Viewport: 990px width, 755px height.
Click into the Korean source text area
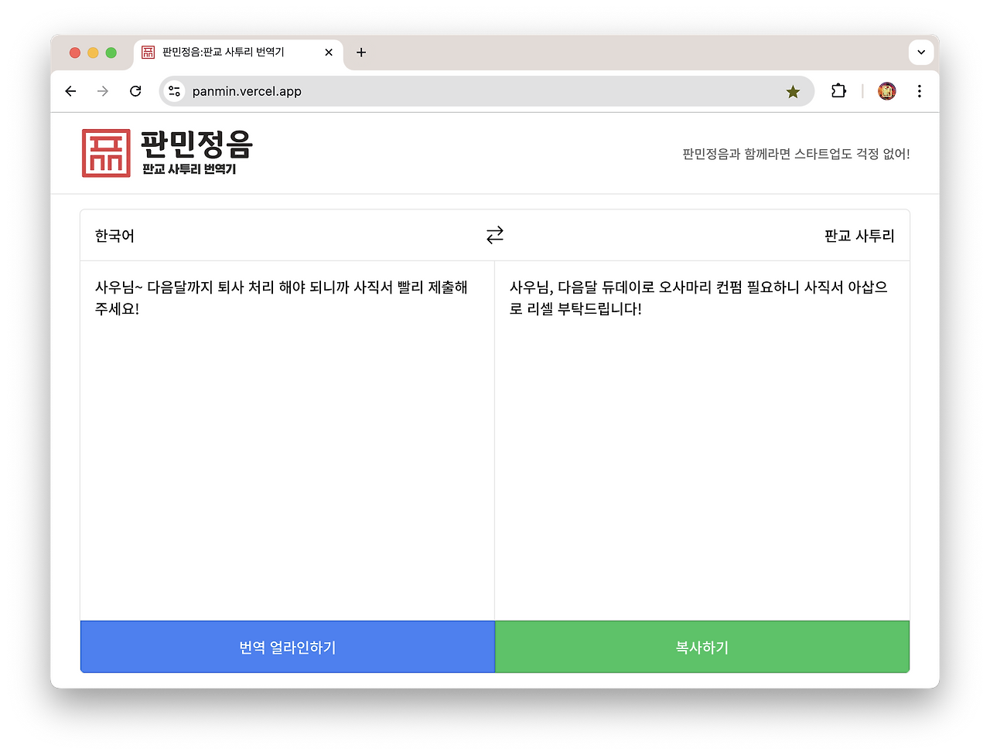[x=288, y=440]
